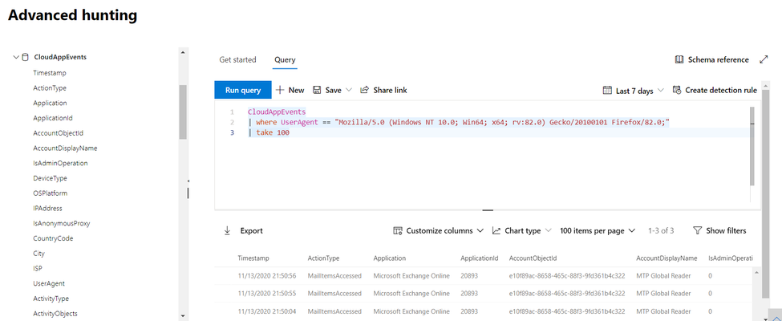This screenshot has width=782, height=321.
Task: Select the IPAddress schema column
Action: pos(47,208)
